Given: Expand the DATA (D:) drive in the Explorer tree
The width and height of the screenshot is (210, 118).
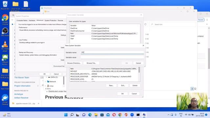Looking at the screenshot, I should coord(46,77).
